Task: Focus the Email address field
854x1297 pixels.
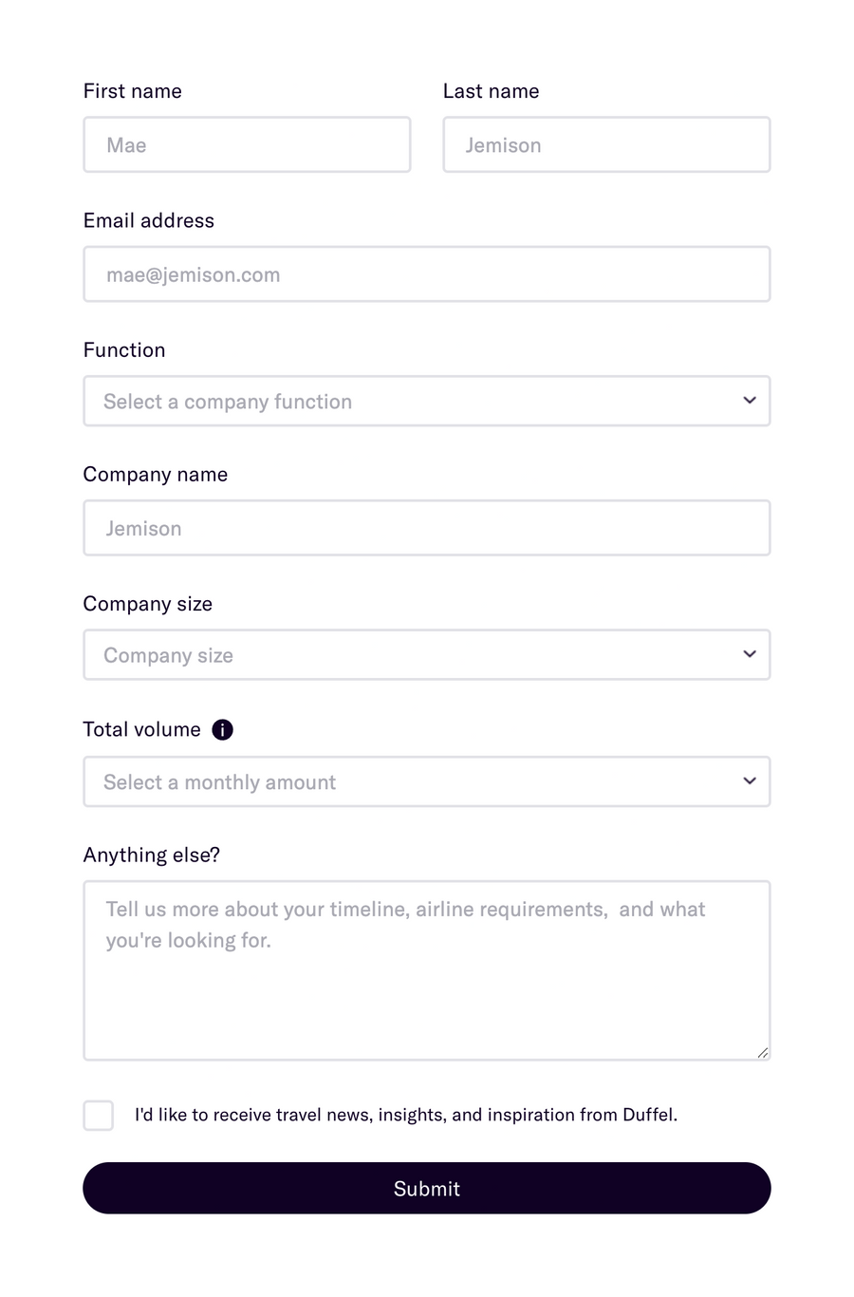Action: 427,273
